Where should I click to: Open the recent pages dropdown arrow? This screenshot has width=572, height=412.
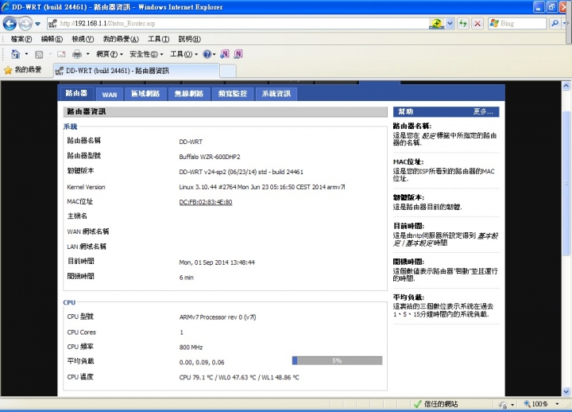(37, 24)
